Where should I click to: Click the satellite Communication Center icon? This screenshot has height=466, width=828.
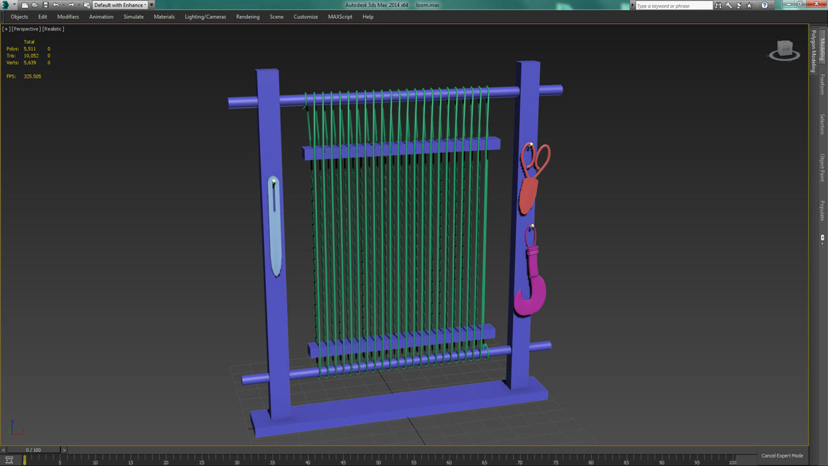(739, 5)
